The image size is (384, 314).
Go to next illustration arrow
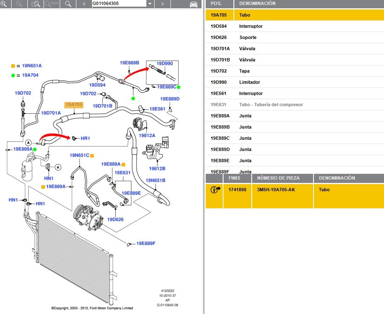click(x=163, y=4)
